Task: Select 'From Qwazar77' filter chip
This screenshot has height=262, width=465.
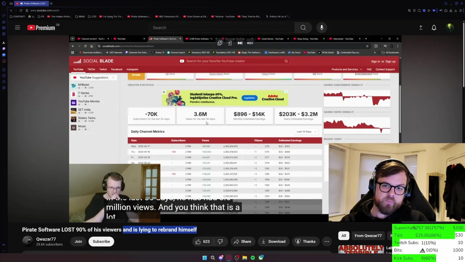Action: (x=368, y=236)
